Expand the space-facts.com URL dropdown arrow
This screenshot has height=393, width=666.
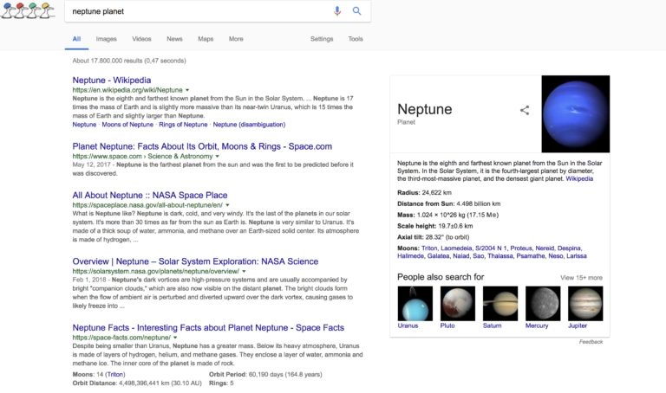coord(175,338)
